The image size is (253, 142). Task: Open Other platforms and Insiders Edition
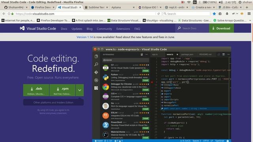click(x=53, y=103)
